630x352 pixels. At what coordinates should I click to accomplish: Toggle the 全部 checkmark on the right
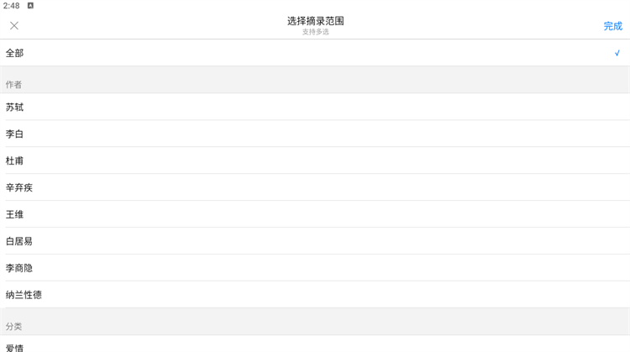[x=617, y=53]
